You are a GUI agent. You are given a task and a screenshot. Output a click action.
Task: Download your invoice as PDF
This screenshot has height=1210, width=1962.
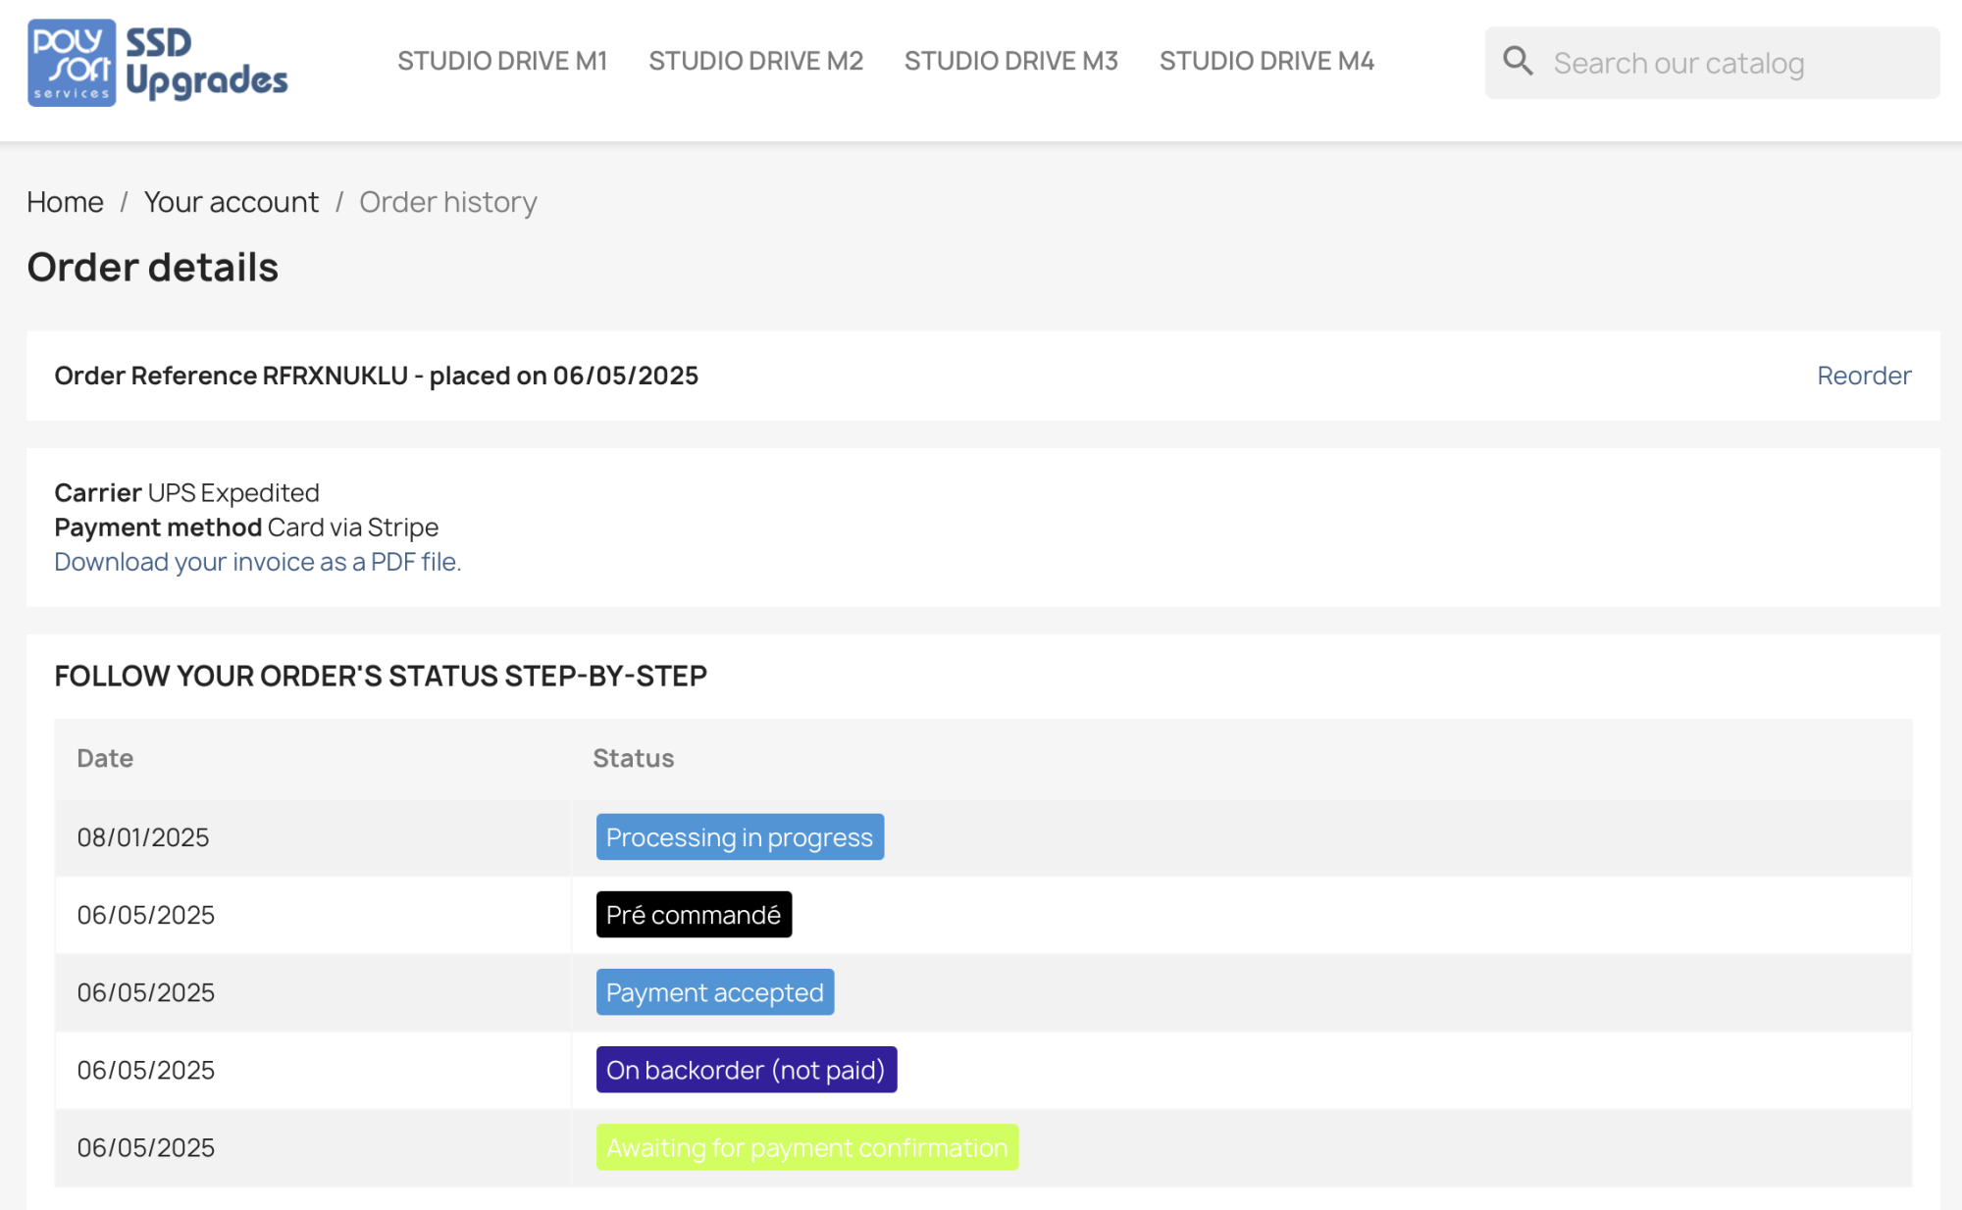tap(257, 562)
